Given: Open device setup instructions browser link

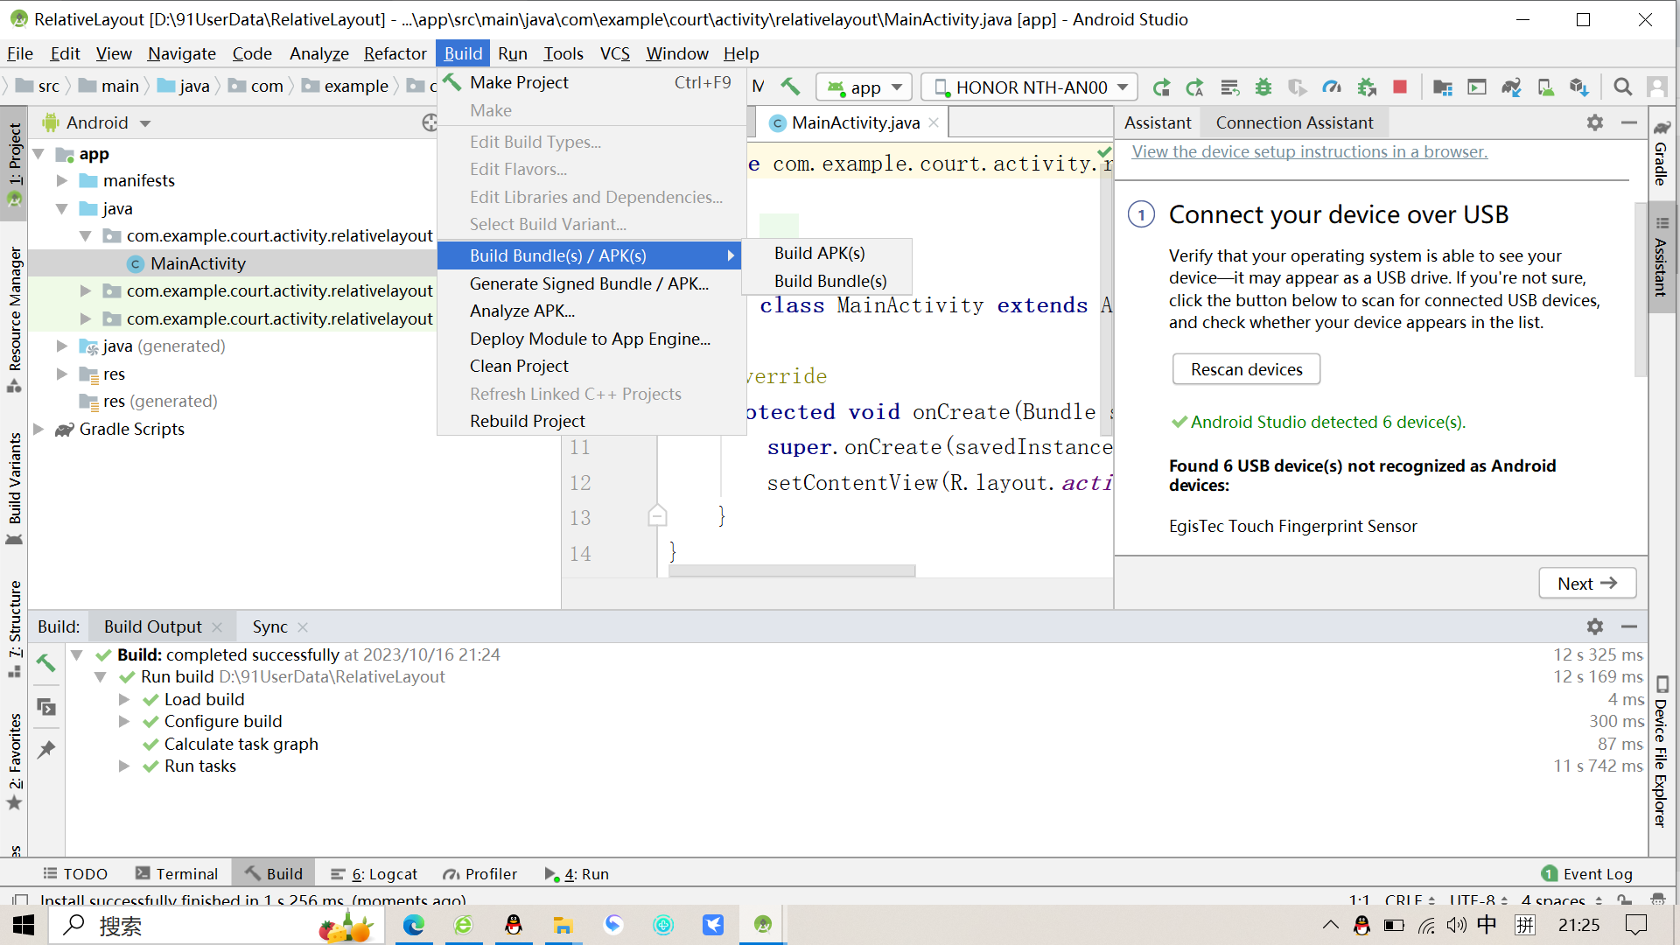Looking at the screenshot, I should tap(1309, 151).
